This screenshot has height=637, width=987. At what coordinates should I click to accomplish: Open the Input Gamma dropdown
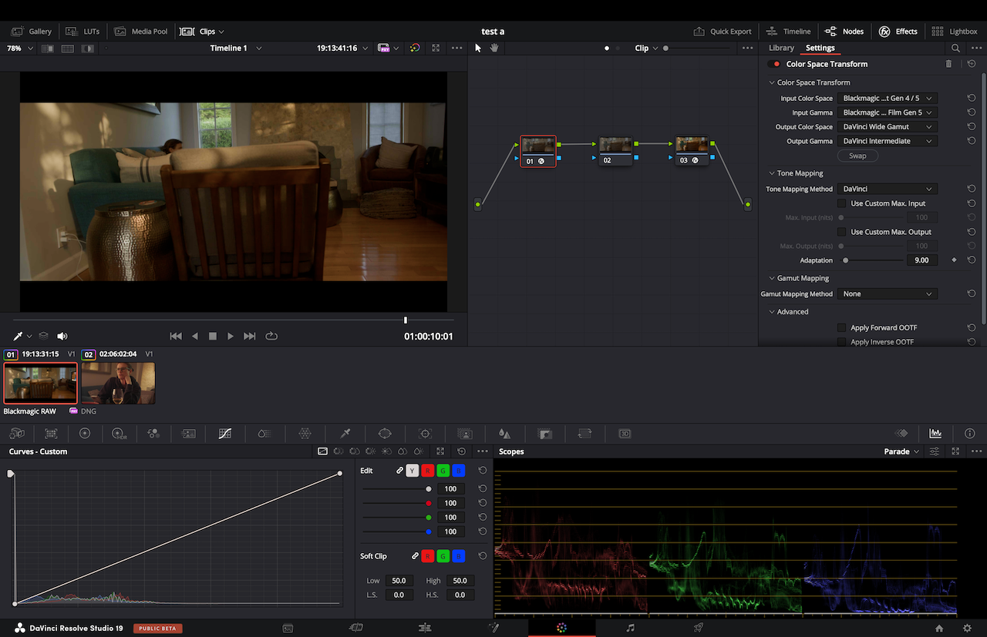click(887, 112)
